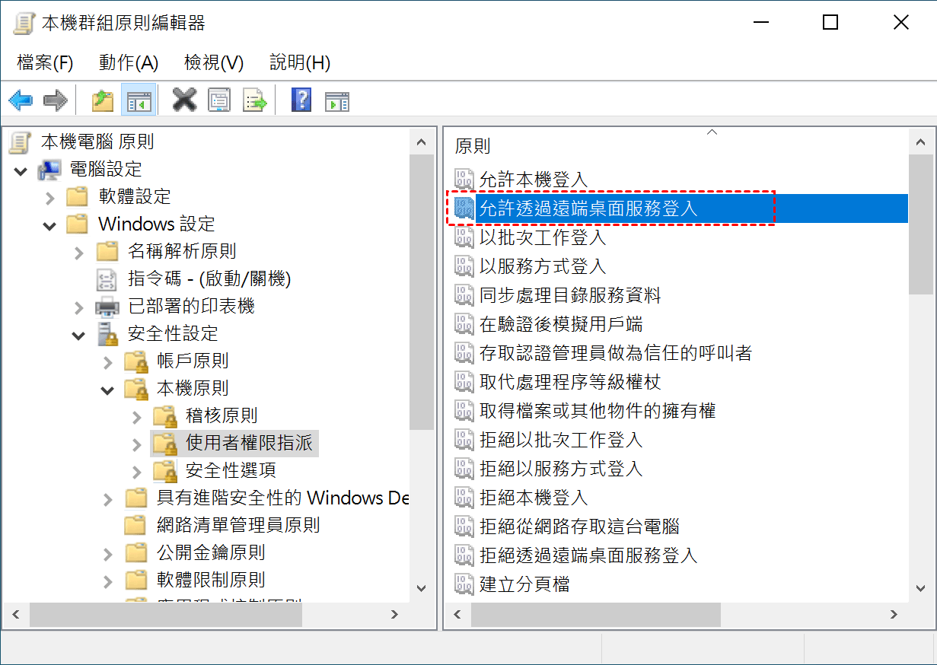Click the Up one level folder icon
The width and height of the screenshot is (937, 665).
(102, 100)
